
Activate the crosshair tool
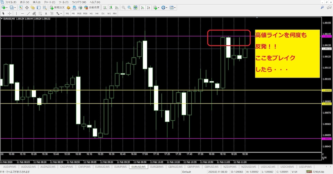point(10,13)
